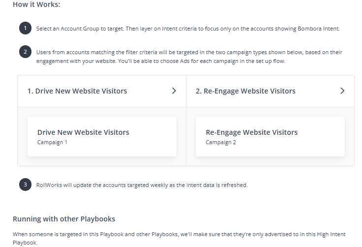This screenshot has height=247, width=362.
Task: Click the step 1 number badge
Action: tap(26, 28)
